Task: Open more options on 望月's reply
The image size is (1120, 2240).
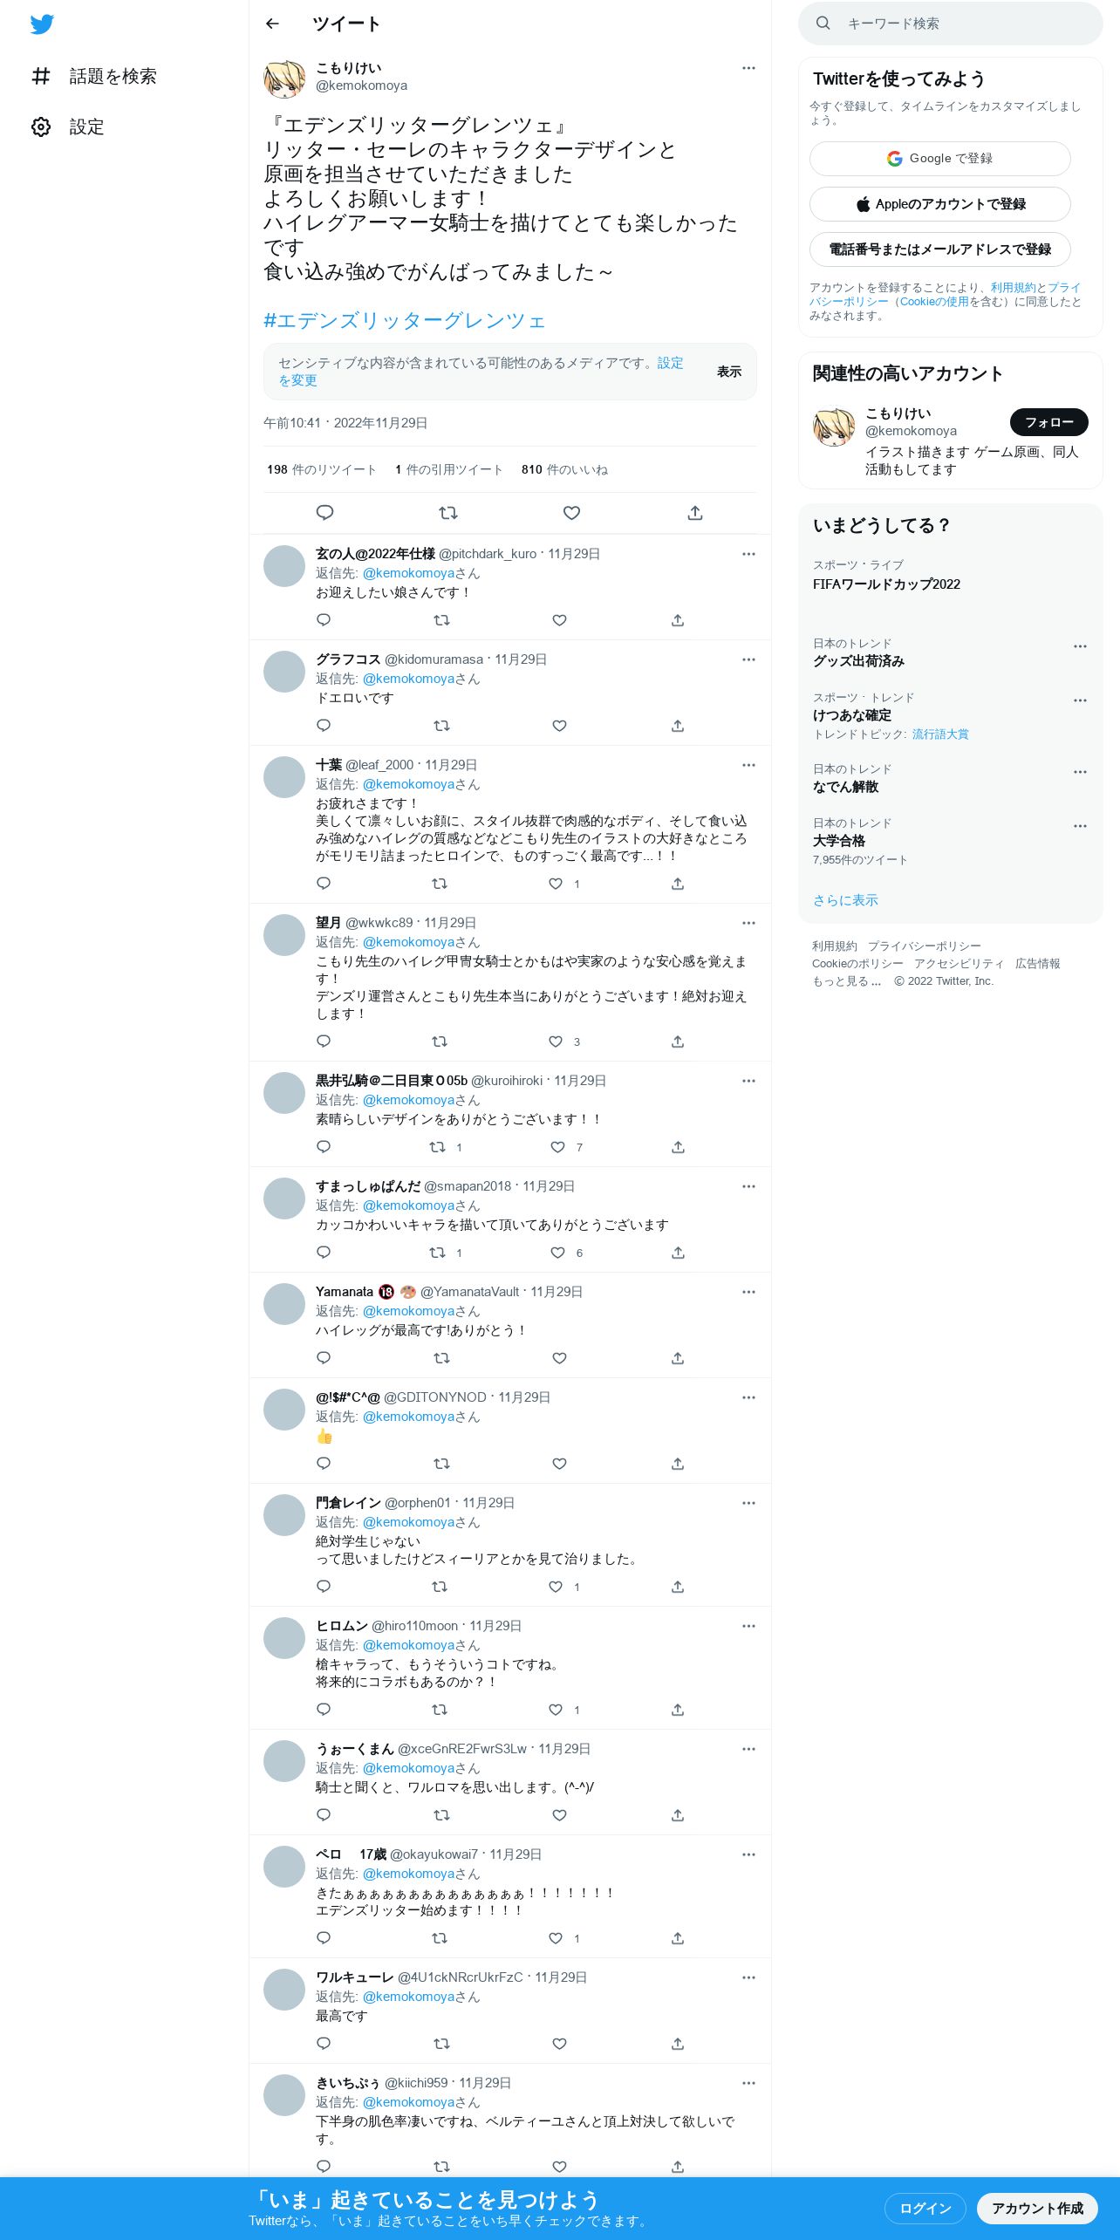Action: tap(748, 923)
